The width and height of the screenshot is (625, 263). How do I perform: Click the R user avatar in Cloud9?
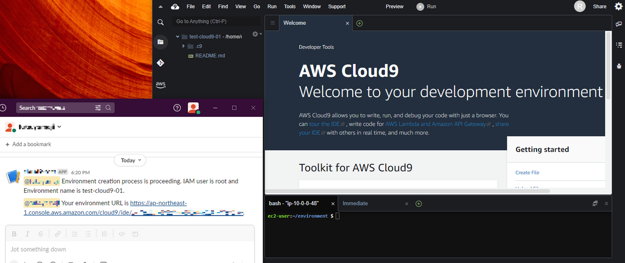point(579,6)
